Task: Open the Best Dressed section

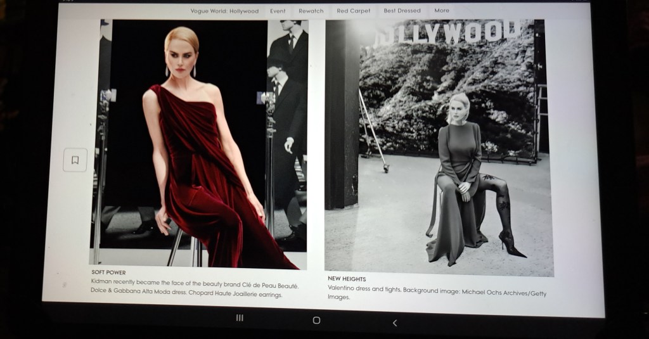Action: click(x=402, y=11)
